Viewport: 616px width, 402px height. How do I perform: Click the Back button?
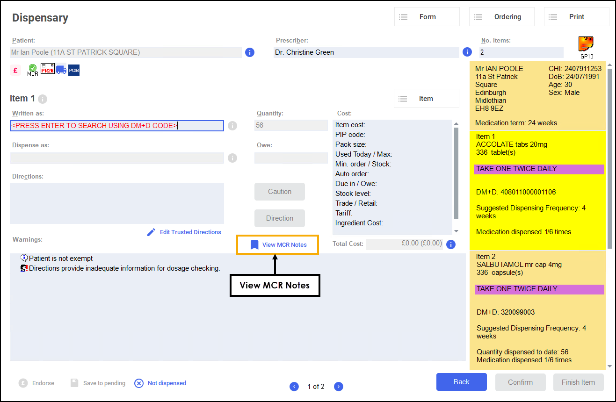point(461,382)
